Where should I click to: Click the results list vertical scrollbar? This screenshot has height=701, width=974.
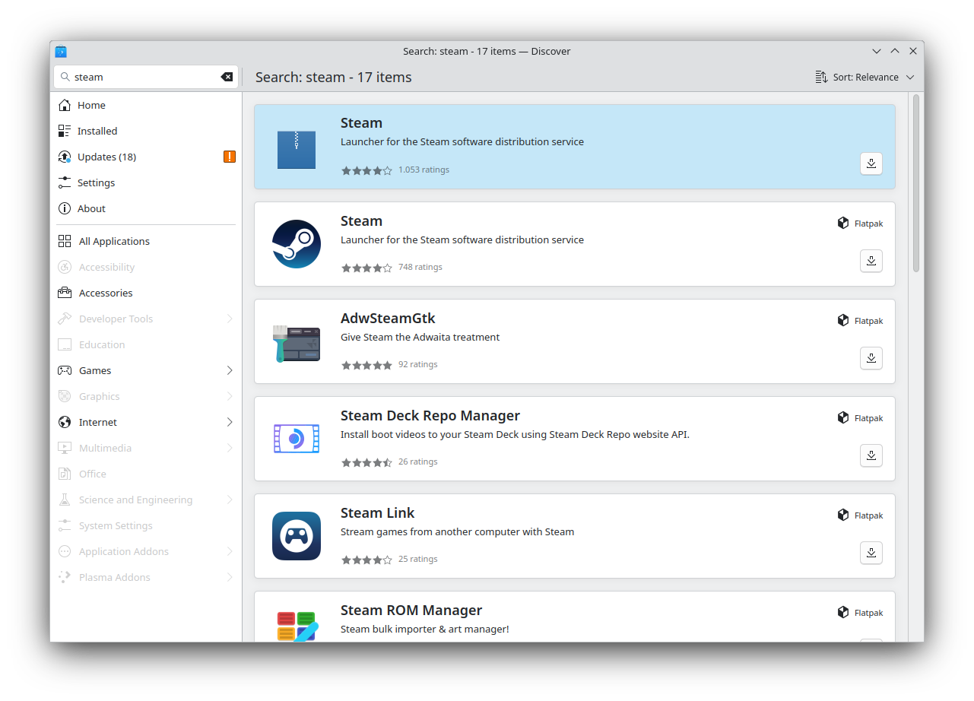[x=916, y=183]
